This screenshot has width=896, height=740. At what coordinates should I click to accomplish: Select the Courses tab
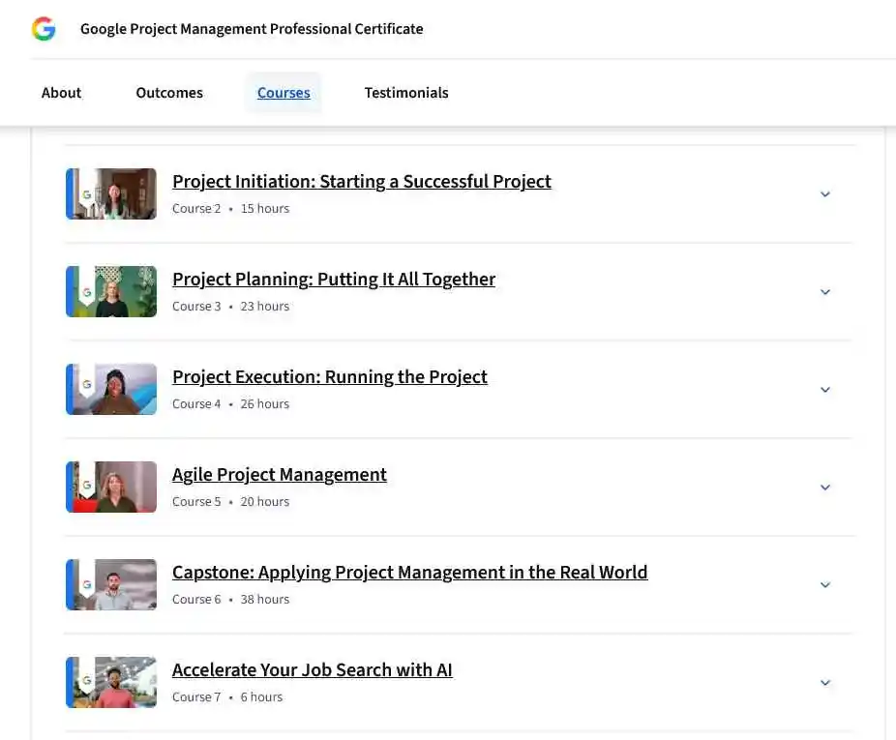(x=284, y=93)
